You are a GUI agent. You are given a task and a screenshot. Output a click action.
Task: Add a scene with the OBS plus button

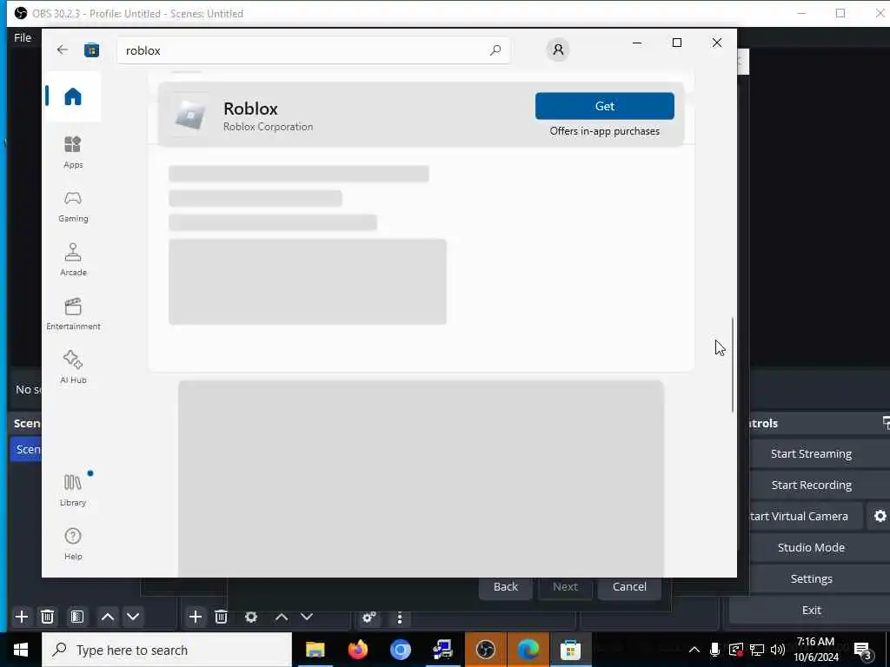(x=22, y=617)
